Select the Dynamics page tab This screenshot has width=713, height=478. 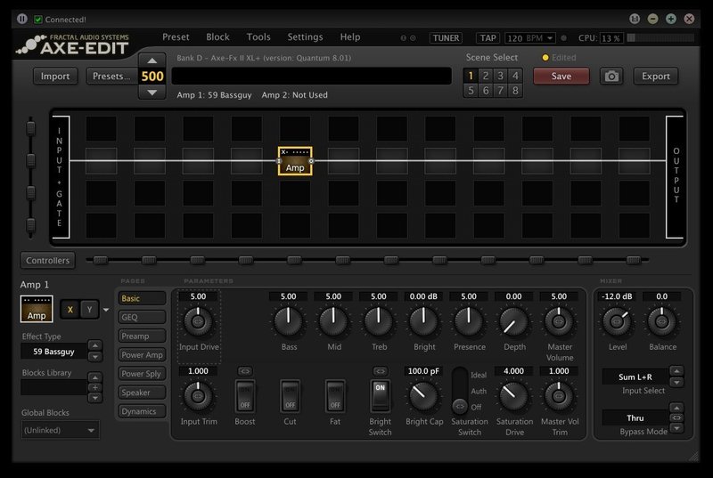(142, 411)
